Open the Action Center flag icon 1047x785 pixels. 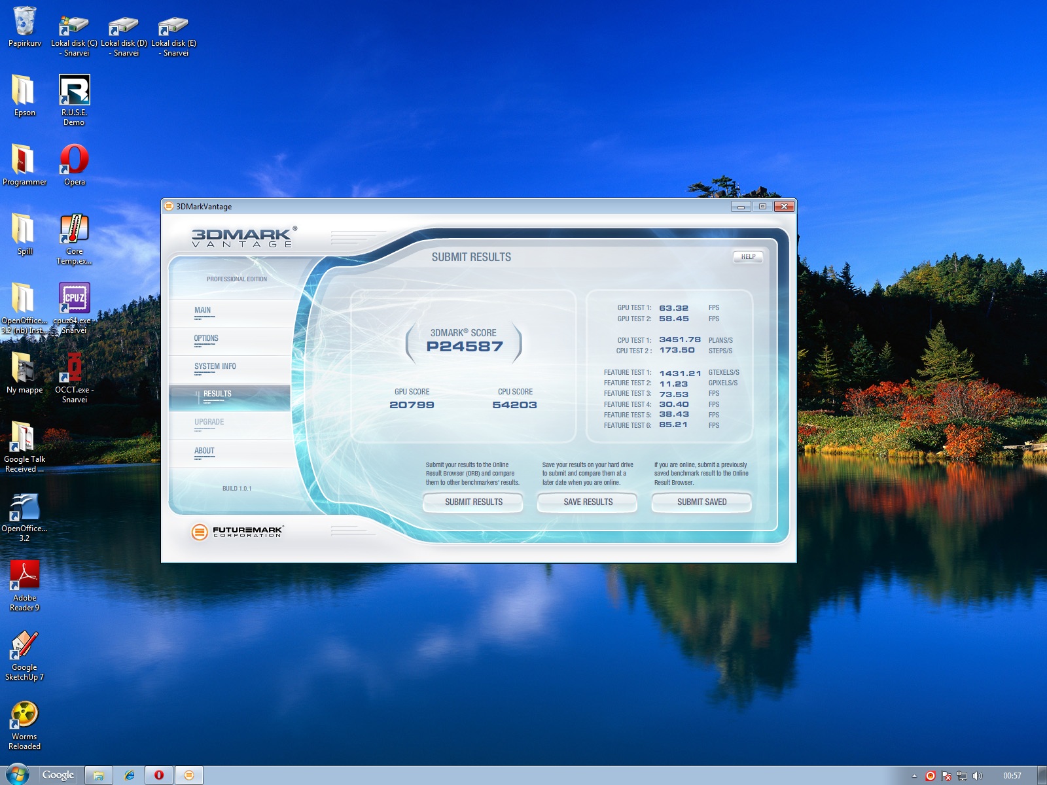point(946,776)
